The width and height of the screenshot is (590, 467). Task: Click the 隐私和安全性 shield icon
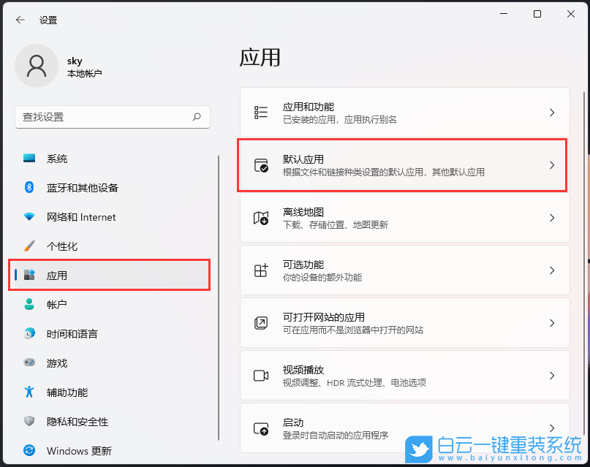click(27, 422)
